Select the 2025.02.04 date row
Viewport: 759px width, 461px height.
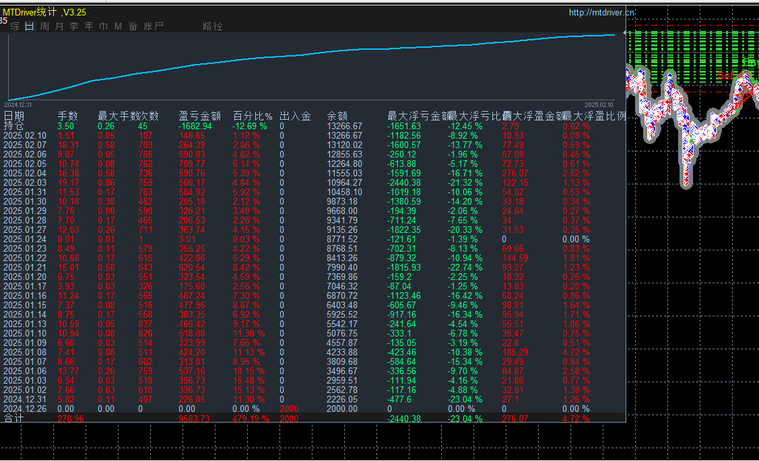pyautogui.click(x=25, y=173)
